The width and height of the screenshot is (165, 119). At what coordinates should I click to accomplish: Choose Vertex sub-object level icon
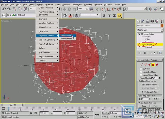tap(142, 65)
